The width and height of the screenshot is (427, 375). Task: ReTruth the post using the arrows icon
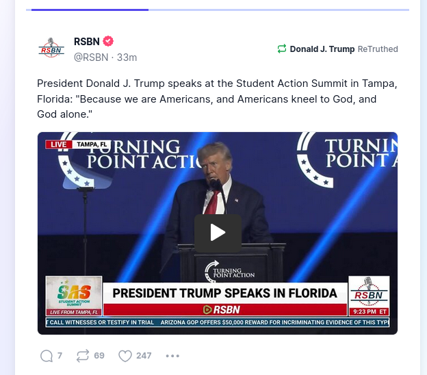(83, 356)
